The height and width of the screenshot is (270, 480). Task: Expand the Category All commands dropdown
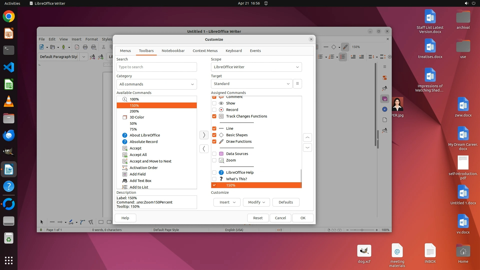[x=156, y=84]
